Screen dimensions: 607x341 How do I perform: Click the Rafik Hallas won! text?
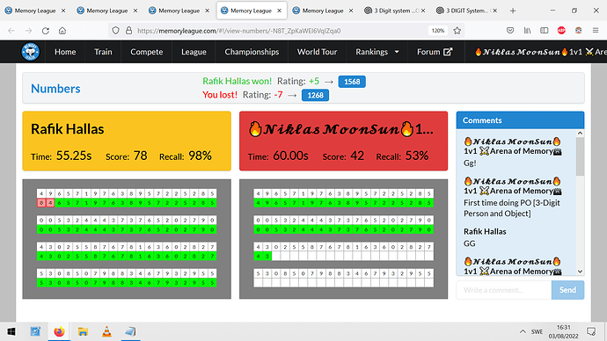point(237,81)
